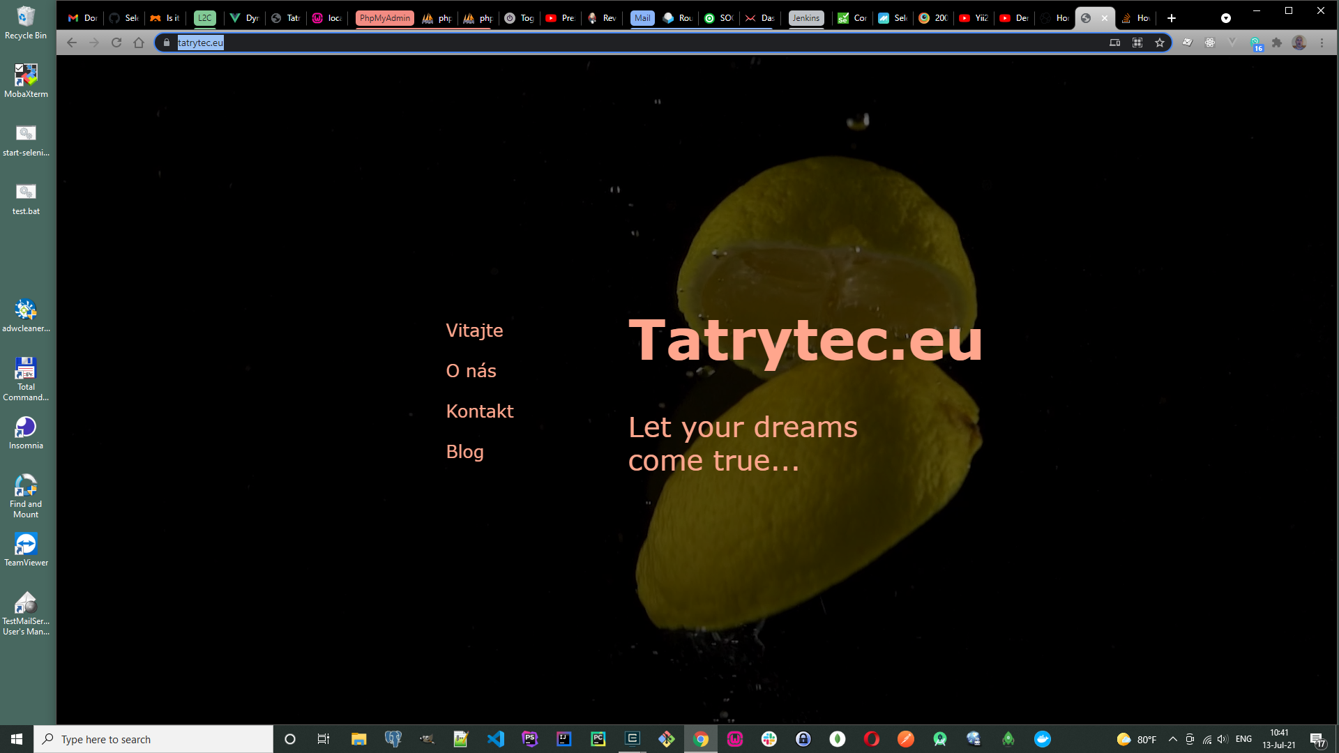This screenshot has width=1339, height=753.
Task: Open Chrome three-dot menu
Action: 1322,43
